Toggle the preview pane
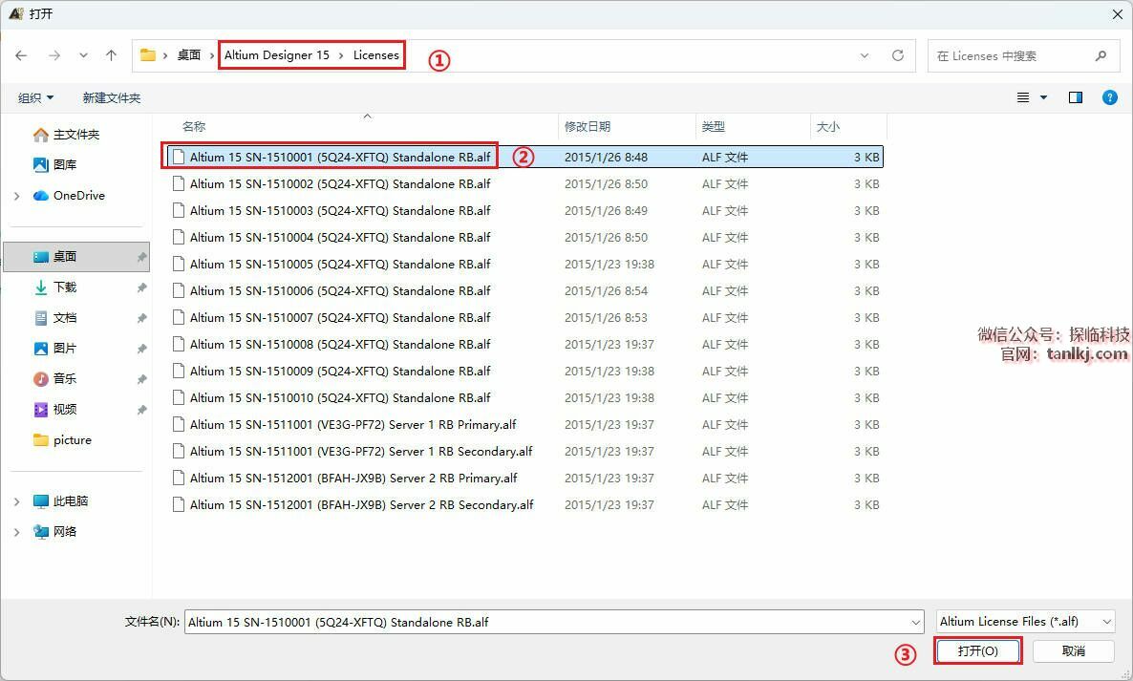Viewport: 1133px width, 681px height. pyautogui.click(x=1075, y=97)
